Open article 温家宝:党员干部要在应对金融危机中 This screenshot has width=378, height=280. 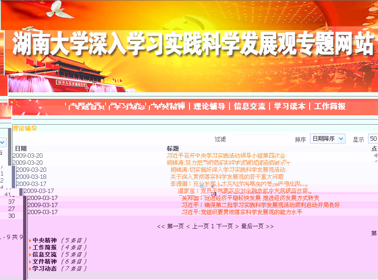click(245, 191)
